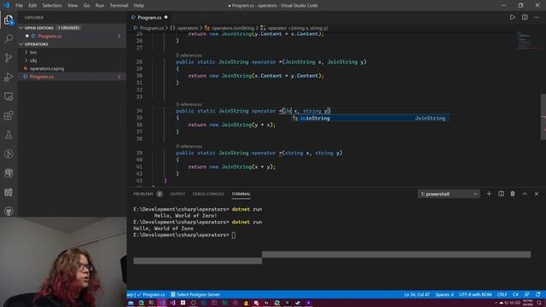
Task: Kill terminal with trash icon
Action: 513,194
